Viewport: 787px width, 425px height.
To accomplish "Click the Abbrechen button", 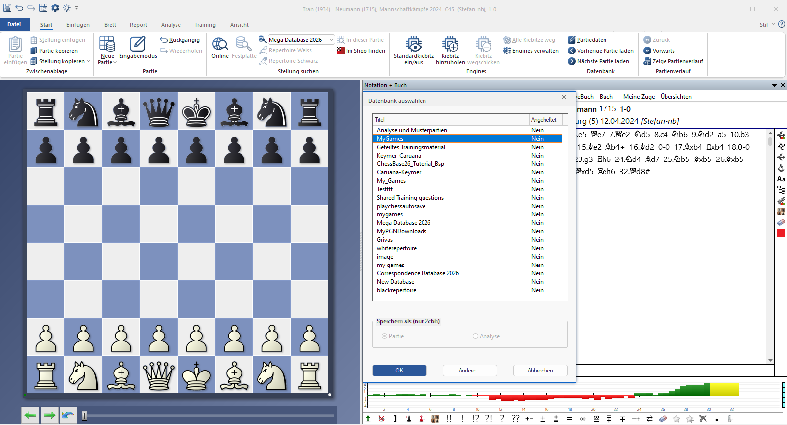I will (x=540, y=371).
